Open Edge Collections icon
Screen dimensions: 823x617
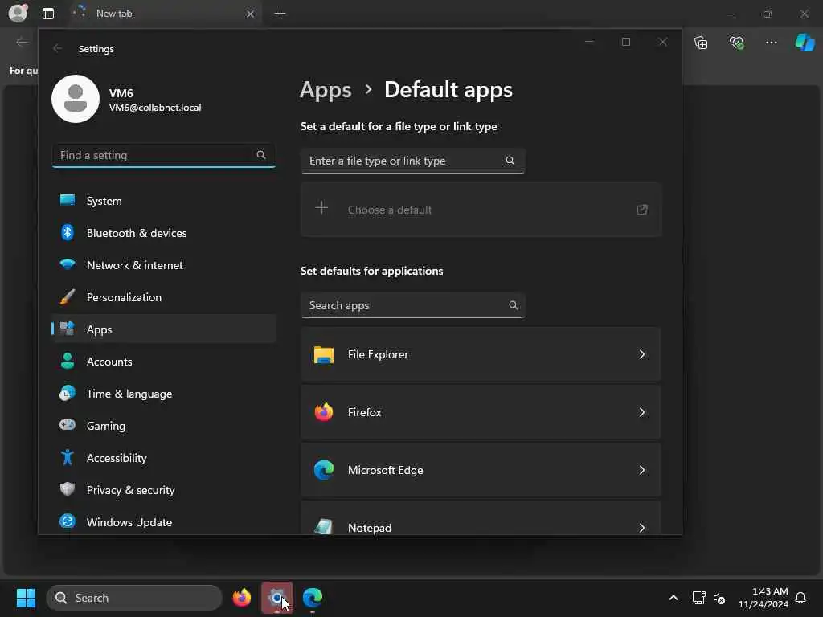tap(701, 43)
